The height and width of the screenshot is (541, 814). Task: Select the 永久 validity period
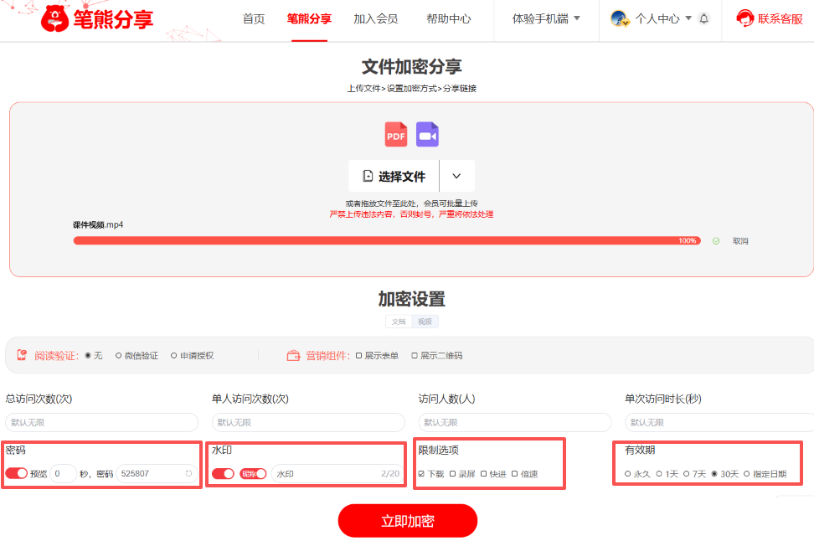[x=626, y=475]
